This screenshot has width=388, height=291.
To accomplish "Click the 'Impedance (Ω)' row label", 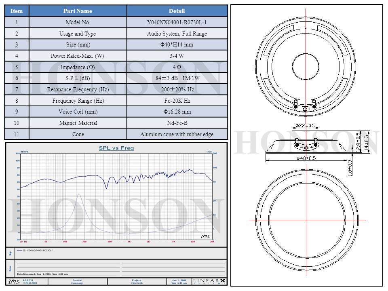I will 78,67.
